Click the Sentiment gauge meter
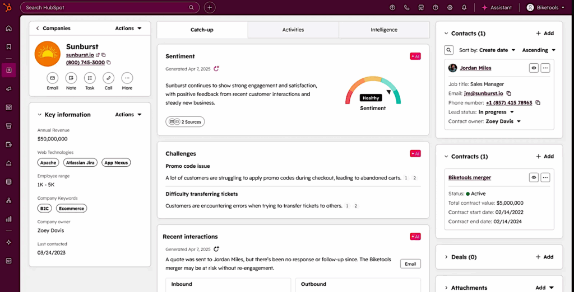 (373, 91)
